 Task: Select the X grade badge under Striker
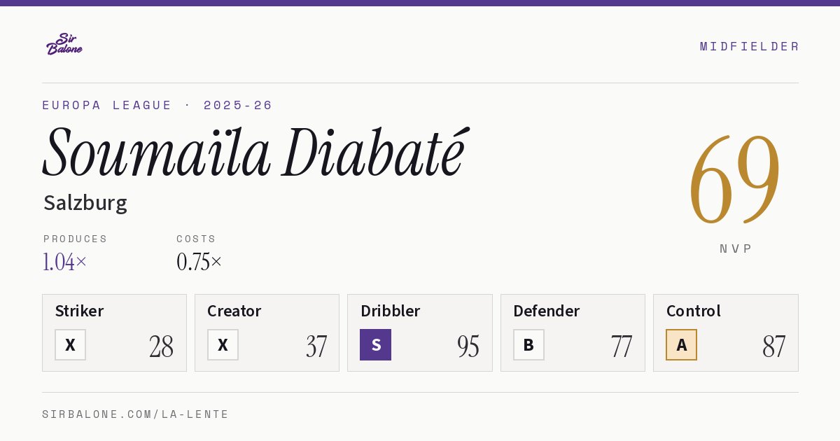coord(70,344)
